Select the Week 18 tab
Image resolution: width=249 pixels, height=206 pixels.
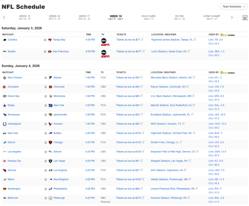116,18
